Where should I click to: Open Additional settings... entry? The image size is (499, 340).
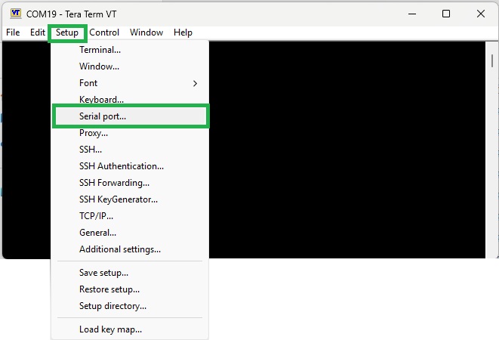pyautogui.click(x=130, y=249)
